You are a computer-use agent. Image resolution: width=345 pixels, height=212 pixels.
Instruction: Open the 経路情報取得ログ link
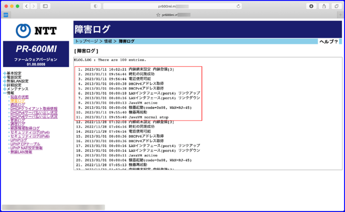25,128
